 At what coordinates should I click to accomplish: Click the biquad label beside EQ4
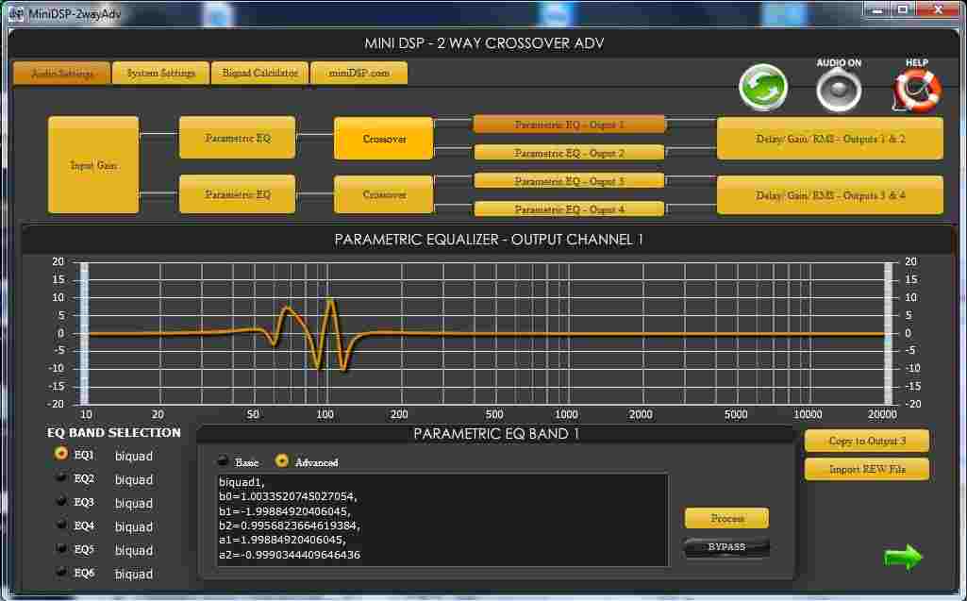click(134, 527)
